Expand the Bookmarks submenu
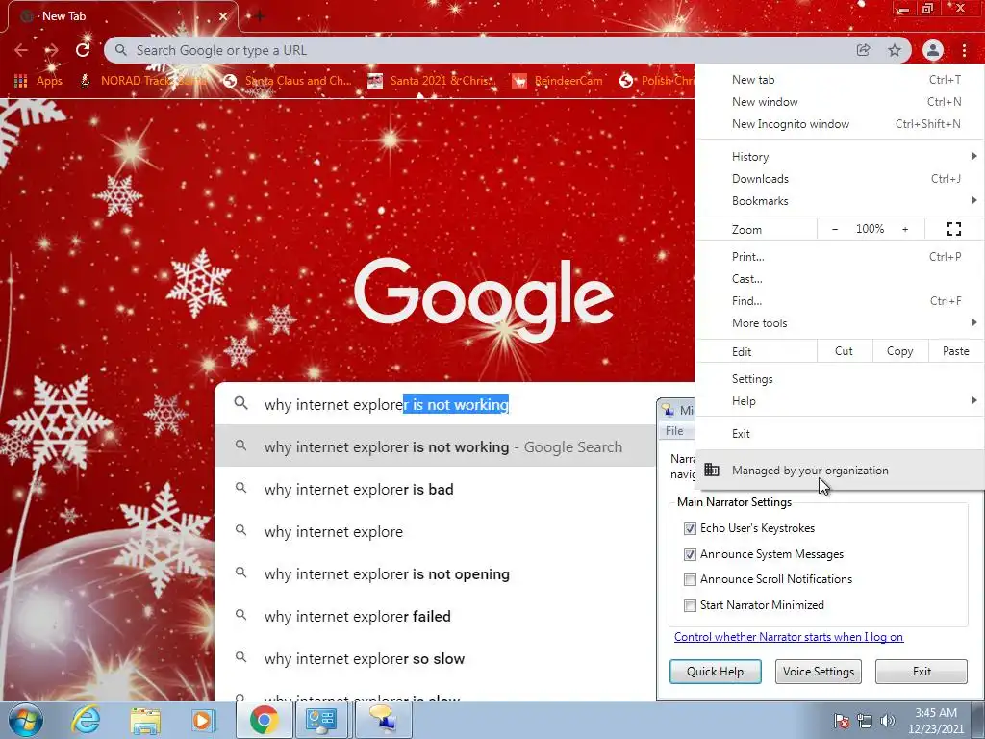Image resolution: width=985 pixels, height=739 pixels. pyautogui.click(x=840, y=201)
